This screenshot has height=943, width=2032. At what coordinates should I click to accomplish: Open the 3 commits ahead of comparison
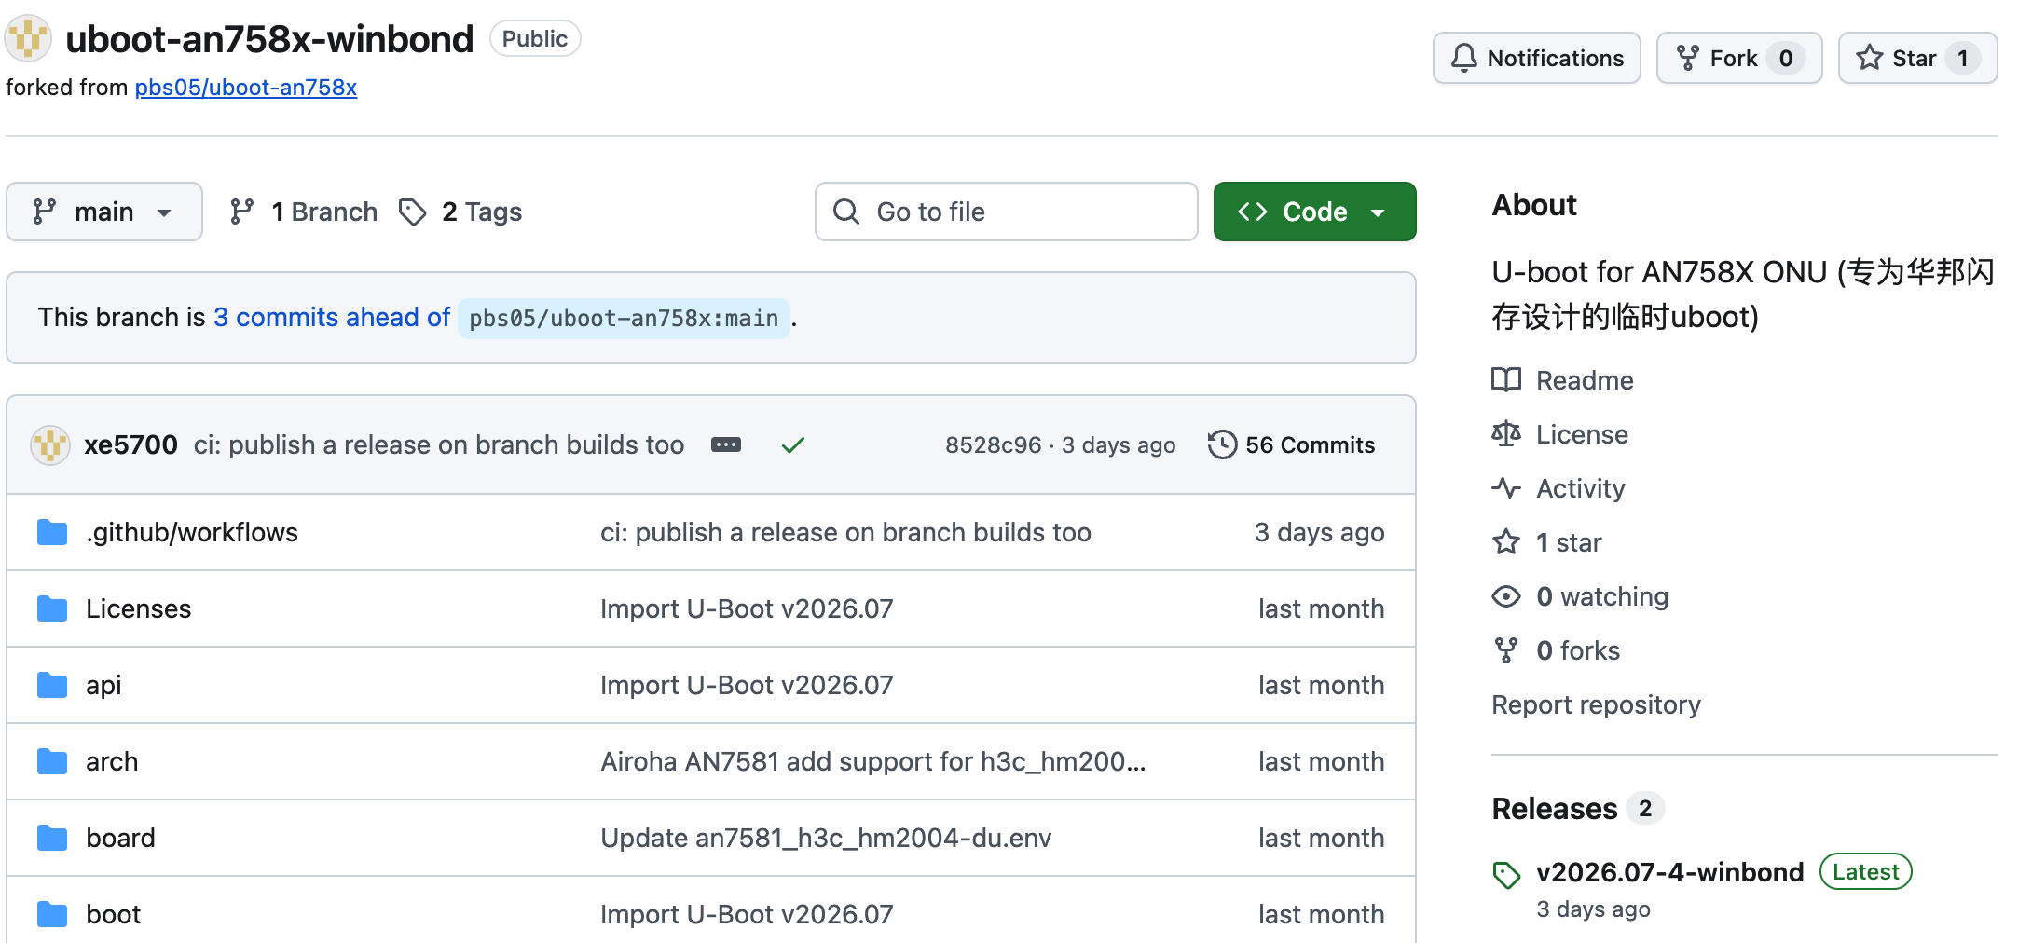click(332, 318)
